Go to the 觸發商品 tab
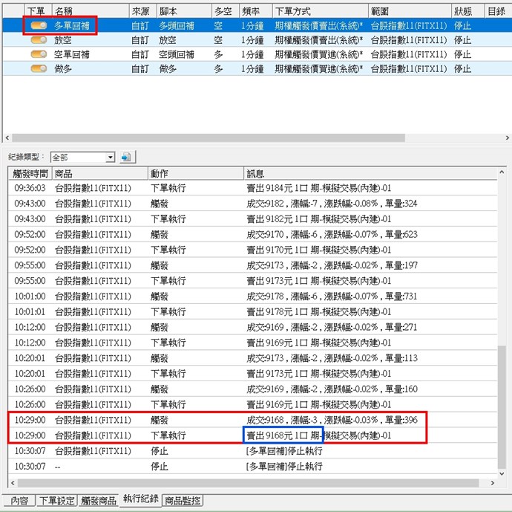This screenshot has width=512, height=512. point(99,501)
